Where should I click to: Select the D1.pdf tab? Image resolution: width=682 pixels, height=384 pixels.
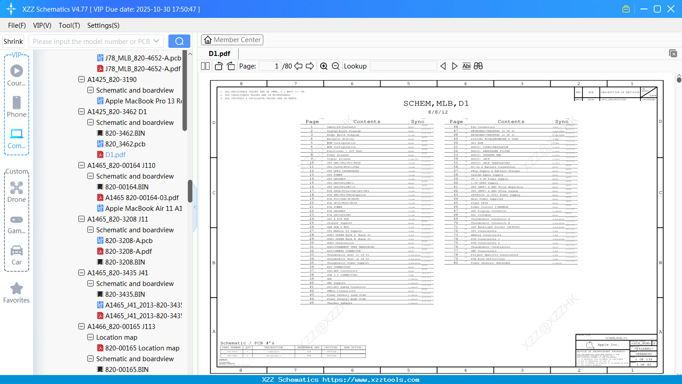pyautogui.click(x=219, y=54)
